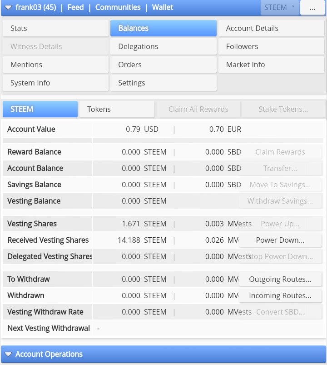
Task: Open the Communities link
Action: click(x=118, y=7)
